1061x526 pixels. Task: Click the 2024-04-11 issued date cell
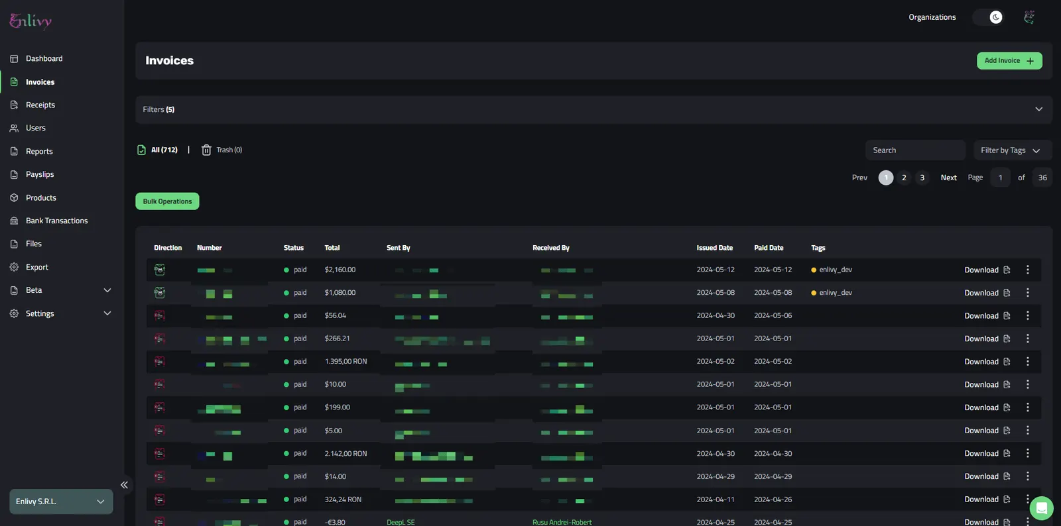716,500
